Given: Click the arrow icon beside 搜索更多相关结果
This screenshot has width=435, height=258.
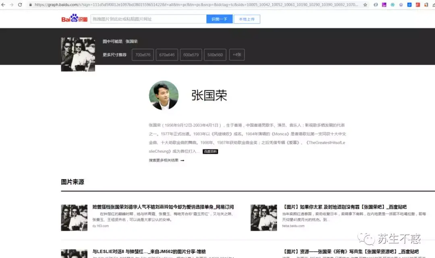Looking at the screenshot, I should 182,160.
